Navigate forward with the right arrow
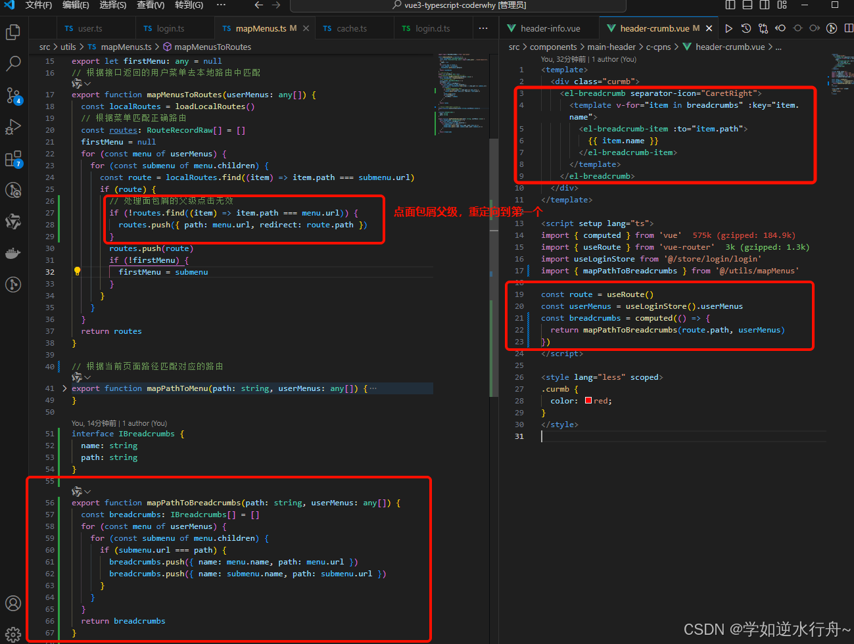The width and height of the screenshot is (854, 644). tap(276, 5)
